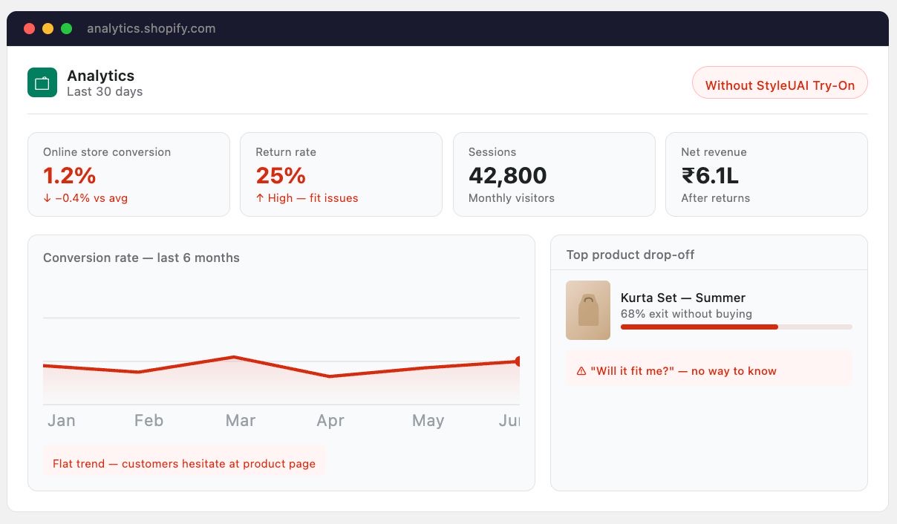The width and height of the screenshot is (897, 524).
Task: Click the green window zoom button
Action: tap(66, 29)
